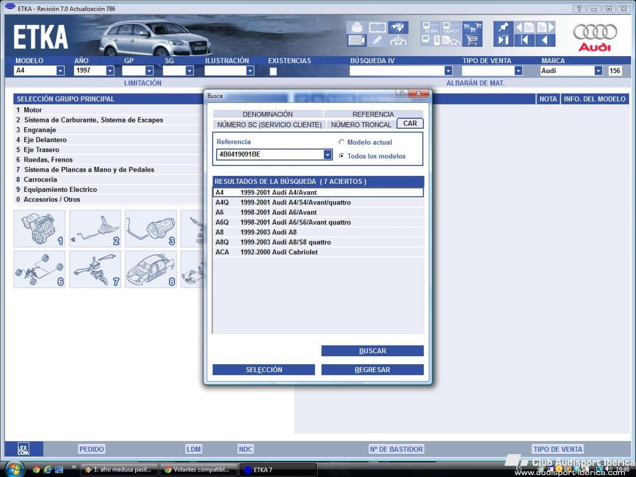Click the pushpin icon

(503, 28)
